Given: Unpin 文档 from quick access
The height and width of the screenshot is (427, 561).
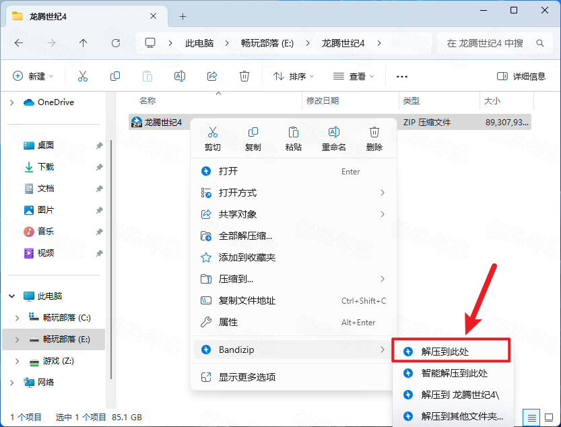Looking at the screenshot, I should tap(100, 189).
